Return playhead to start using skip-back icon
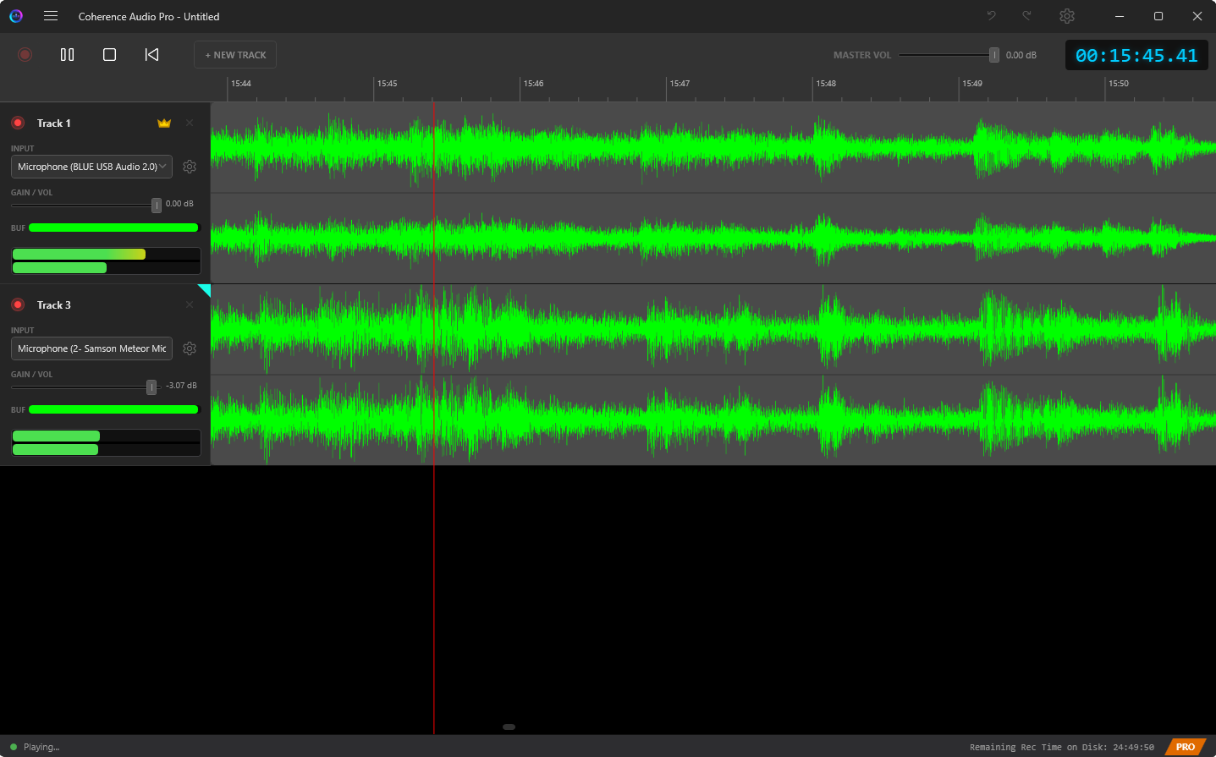Image resolution: width=1216 pixels, height=757 pixels. pos(151,54)
